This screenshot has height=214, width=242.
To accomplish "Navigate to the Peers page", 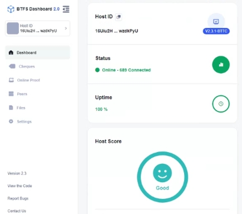I will click(x=22, y=94).
